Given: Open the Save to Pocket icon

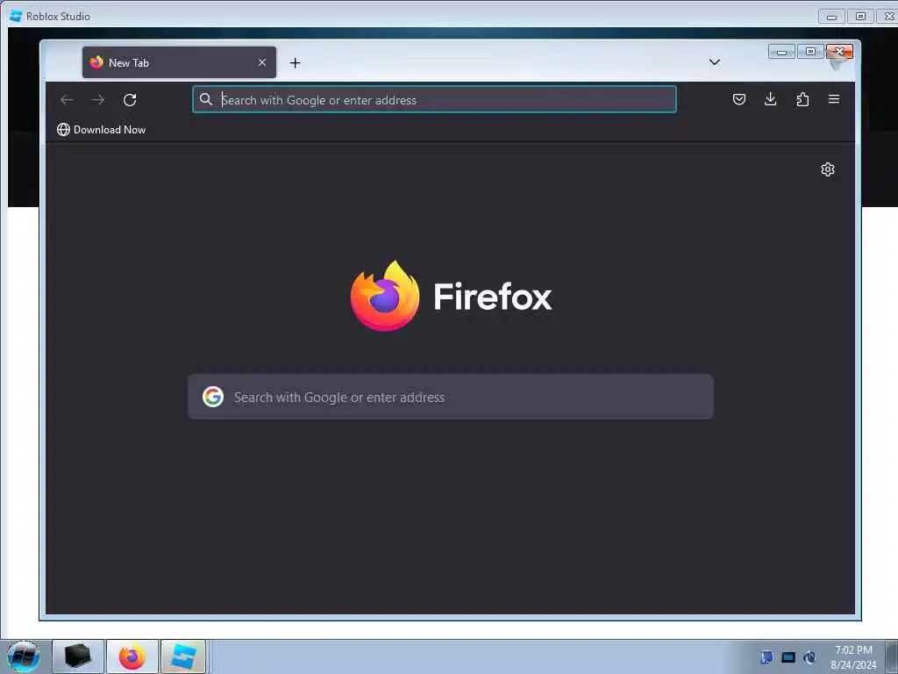Looking at the screenshot, I should [739, 99].
